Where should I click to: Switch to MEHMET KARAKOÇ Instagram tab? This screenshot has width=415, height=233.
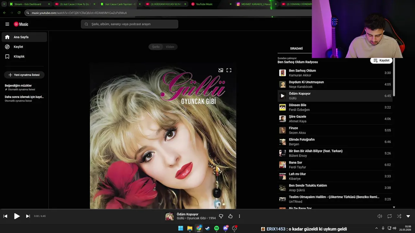(256, 4)
